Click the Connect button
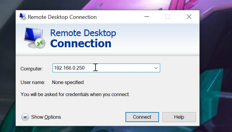Viewport: 232px width, 132px height. tap(142, 117)
